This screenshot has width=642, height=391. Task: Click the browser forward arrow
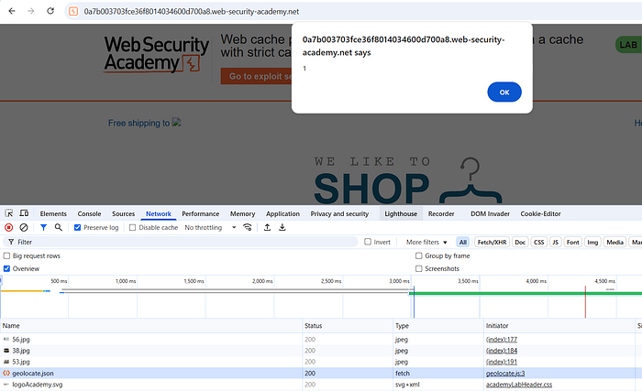[30, 11]
